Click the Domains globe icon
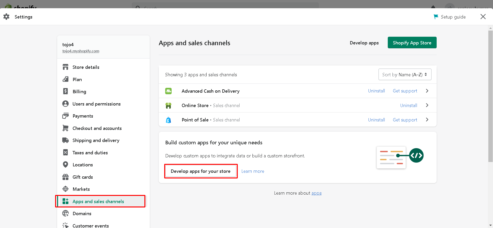493x228 pixels. (66, 213)
